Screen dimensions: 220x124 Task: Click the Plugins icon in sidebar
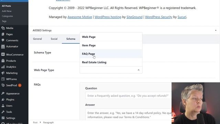(3, 100)
